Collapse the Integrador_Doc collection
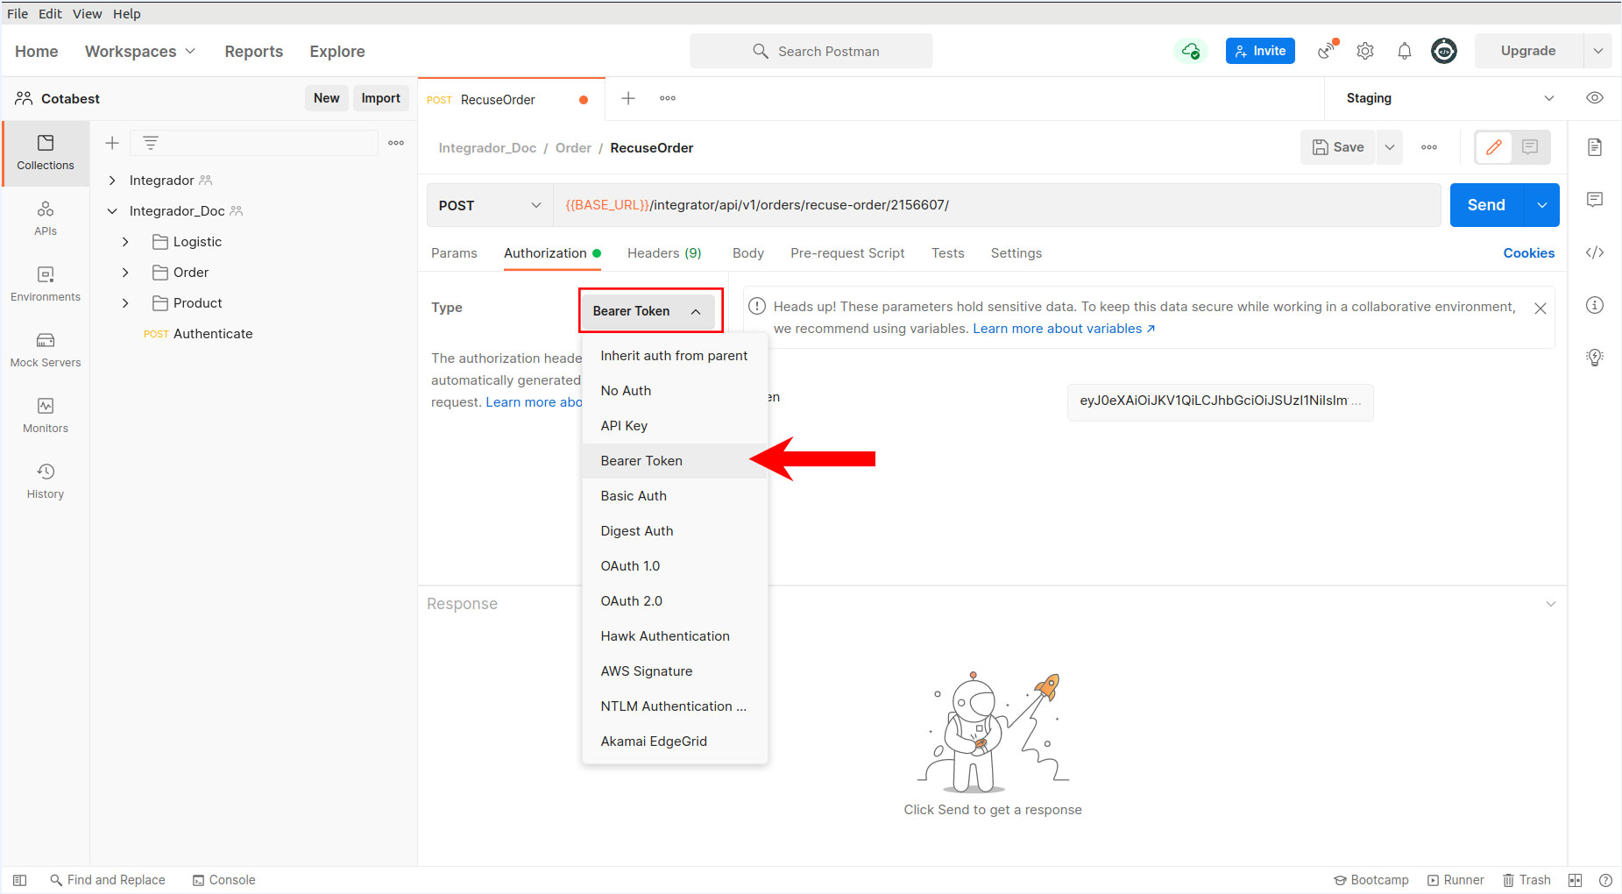The width and height of the screenshot is (1622, 894). click(112, 211)
